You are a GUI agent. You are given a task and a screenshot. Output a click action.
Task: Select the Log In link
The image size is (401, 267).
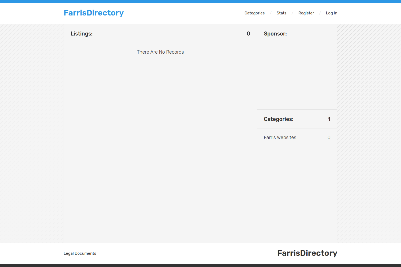(331, 13)
